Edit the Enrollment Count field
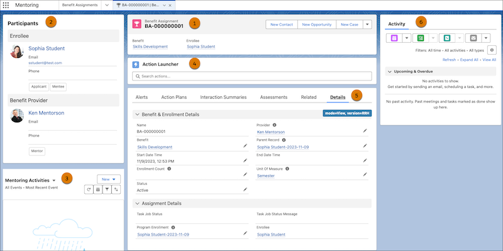The width and height of the screenshot is (503, 251). point(245,174)
